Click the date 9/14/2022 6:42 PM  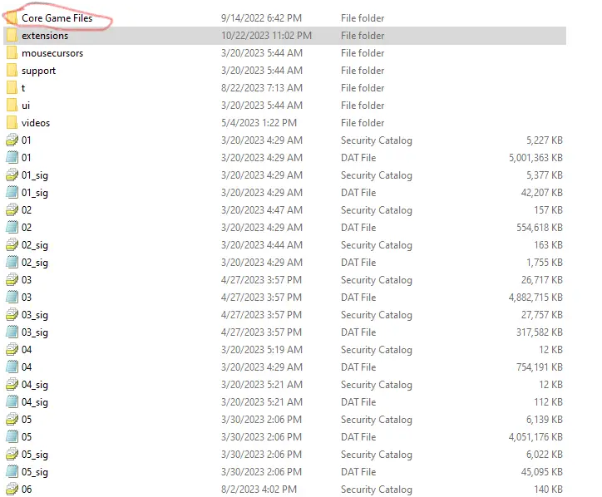pos(261,18)
